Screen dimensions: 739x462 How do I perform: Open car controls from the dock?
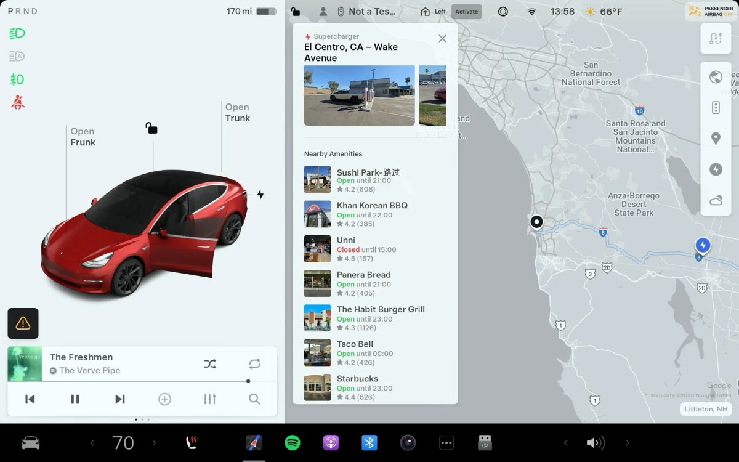[31, 443]
